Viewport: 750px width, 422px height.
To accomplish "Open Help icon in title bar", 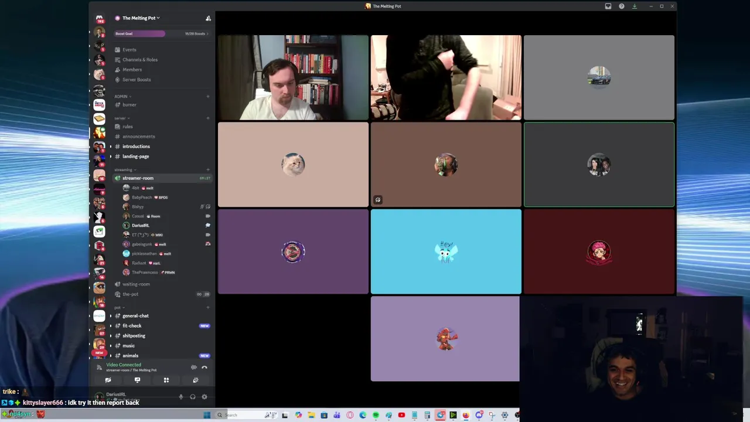I will [x=622, y=6].
